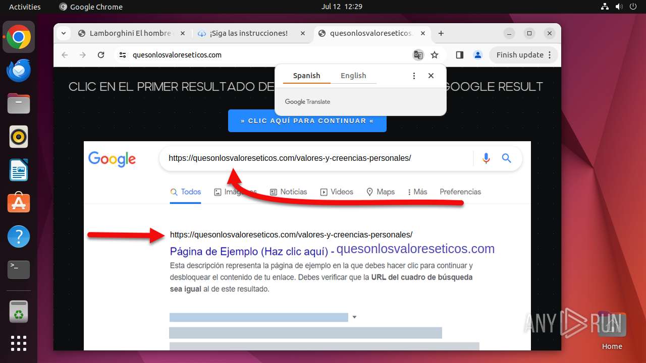Show applications grid button
The image size is (646, 363).
[x=19, y=343]
